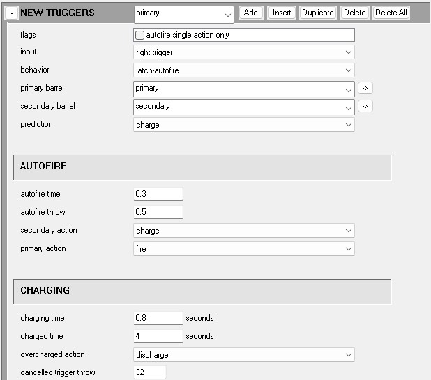
Task: Click the arrow icon beside secondary barrel
Action: pyautogui.click(x=365, y=107)
